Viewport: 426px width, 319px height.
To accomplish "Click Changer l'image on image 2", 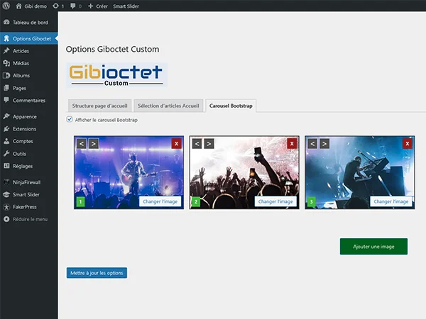I will tap(275, 201).
